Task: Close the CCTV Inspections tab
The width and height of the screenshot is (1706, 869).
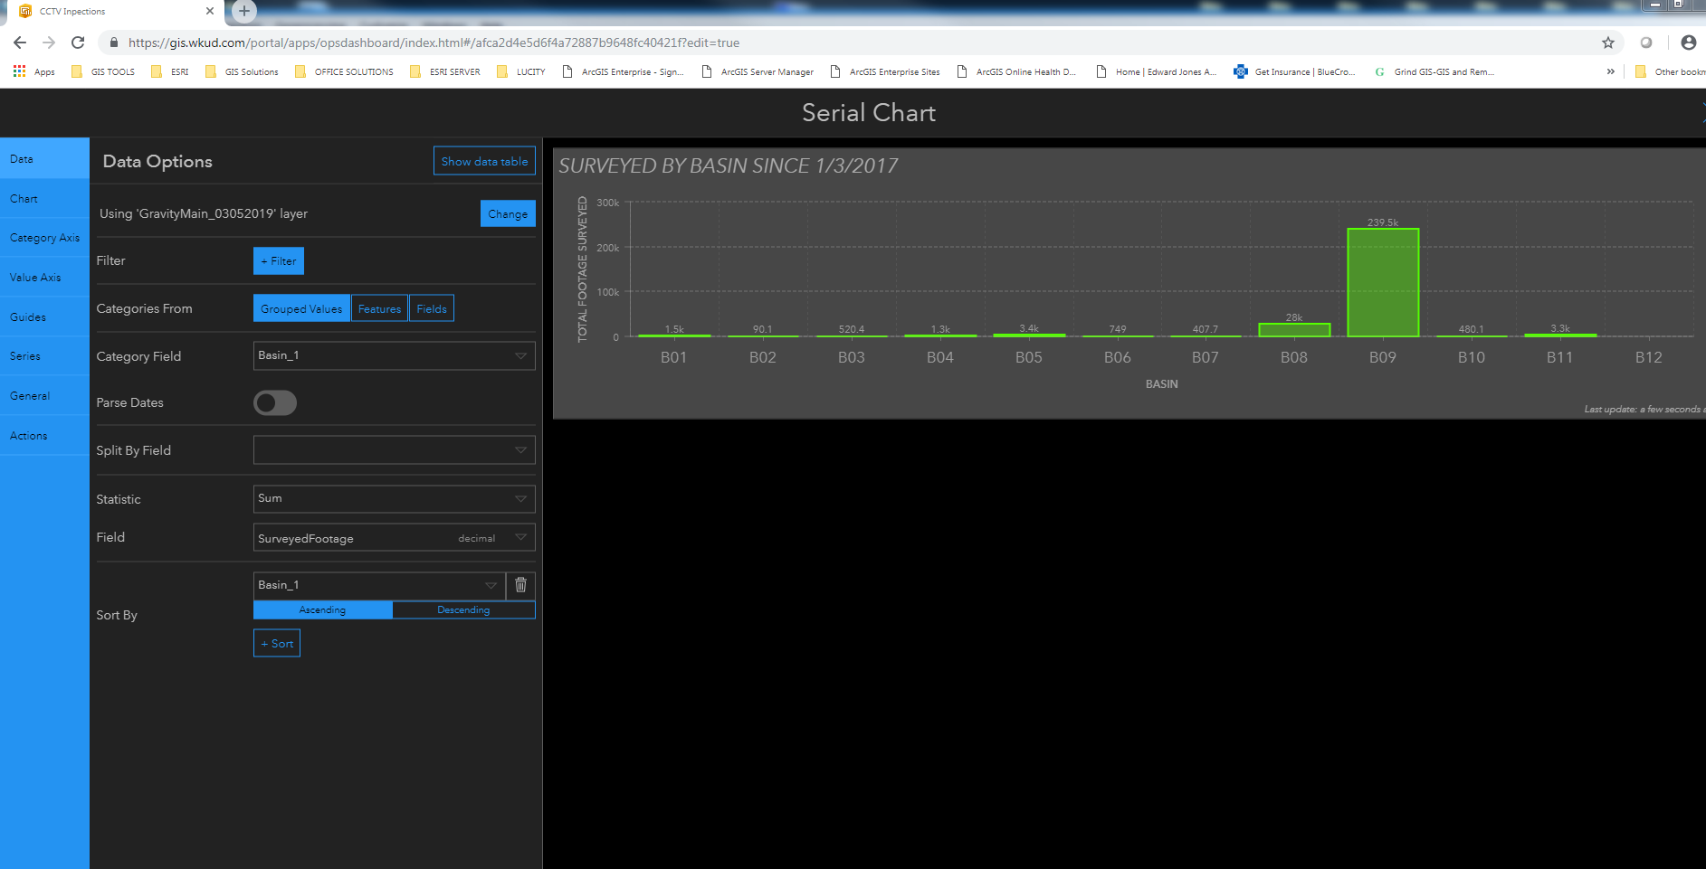Action: pos(210,11)
